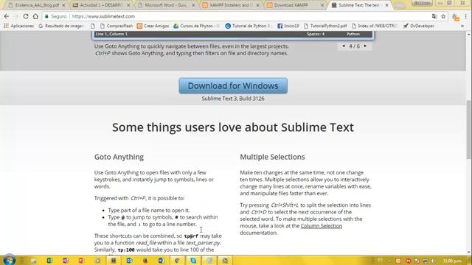
Task: Click the 'Multiple Selections' section heading
Action: [272, 157]
